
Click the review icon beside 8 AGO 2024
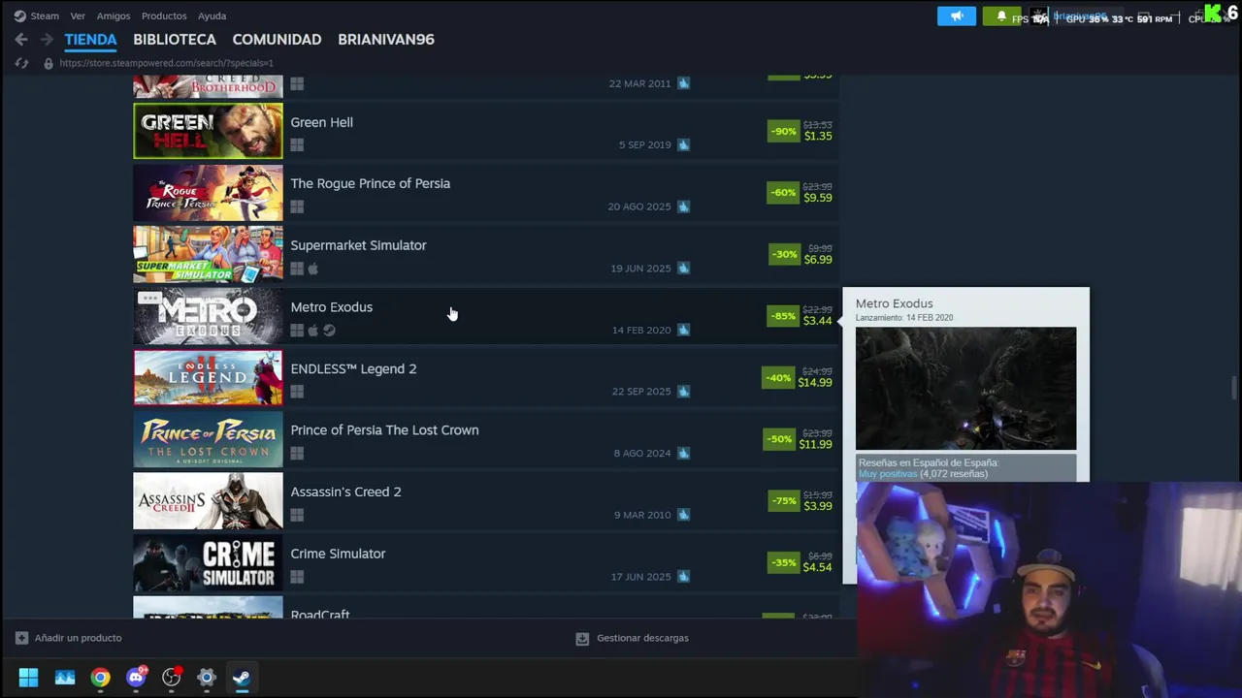(x=683, y=453)
